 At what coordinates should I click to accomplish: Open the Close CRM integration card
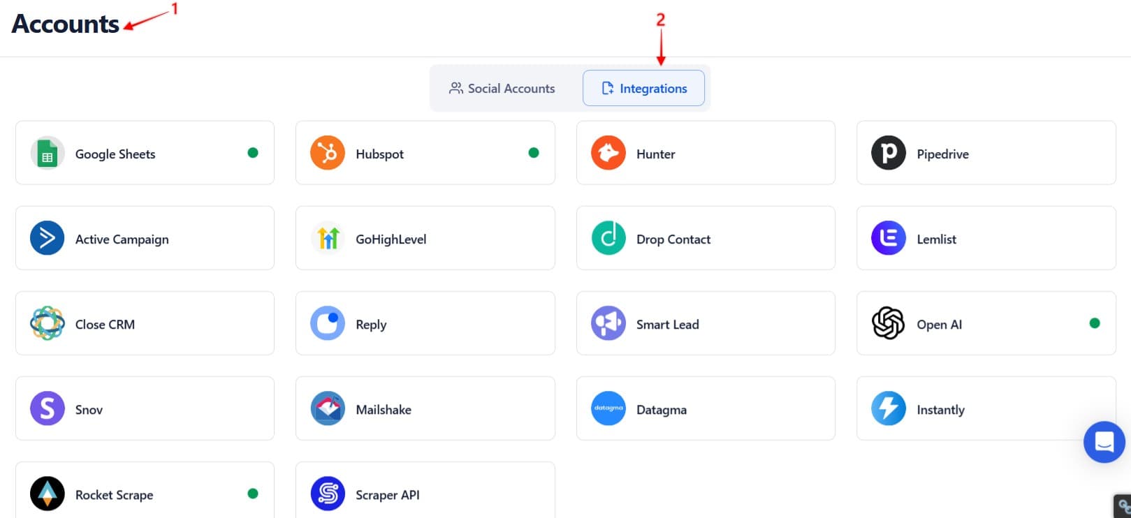[145, 324]
